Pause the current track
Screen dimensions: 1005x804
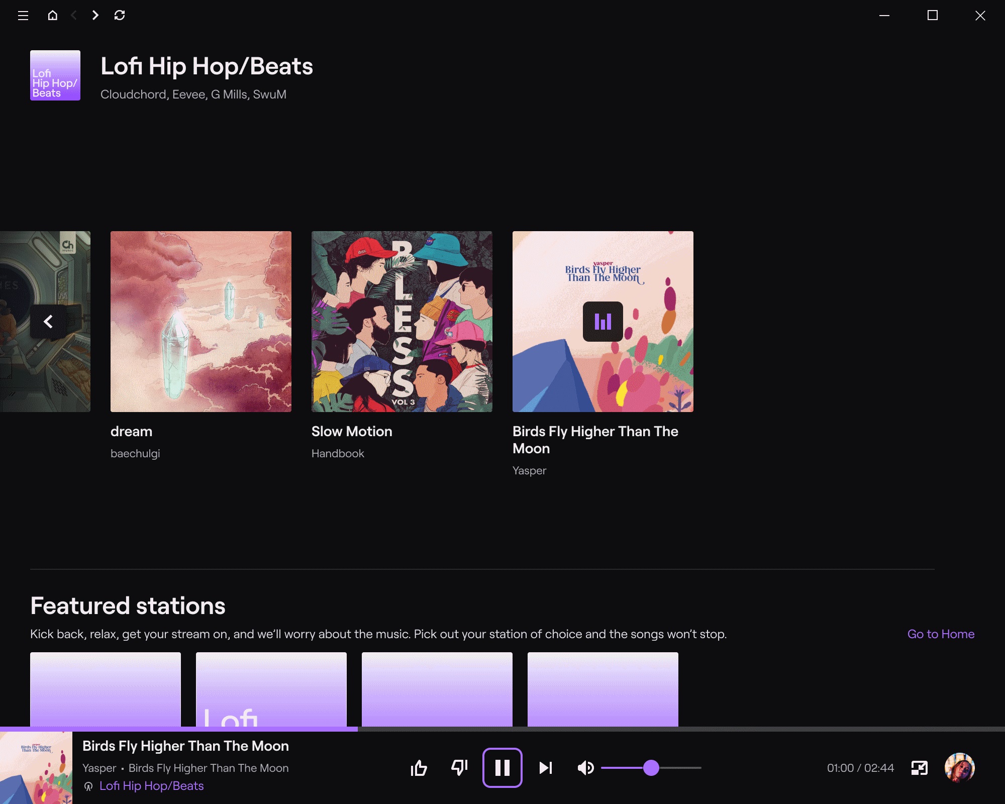[502, 768]
